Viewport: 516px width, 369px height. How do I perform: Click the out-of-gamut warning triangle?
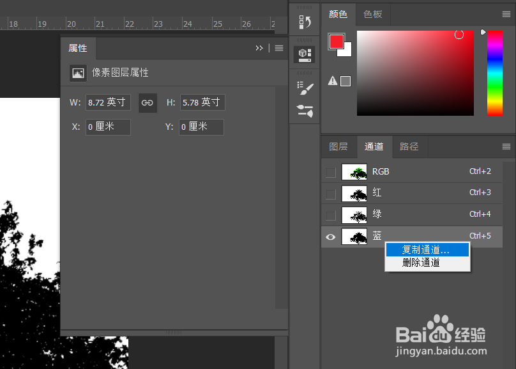coord(333,81)
